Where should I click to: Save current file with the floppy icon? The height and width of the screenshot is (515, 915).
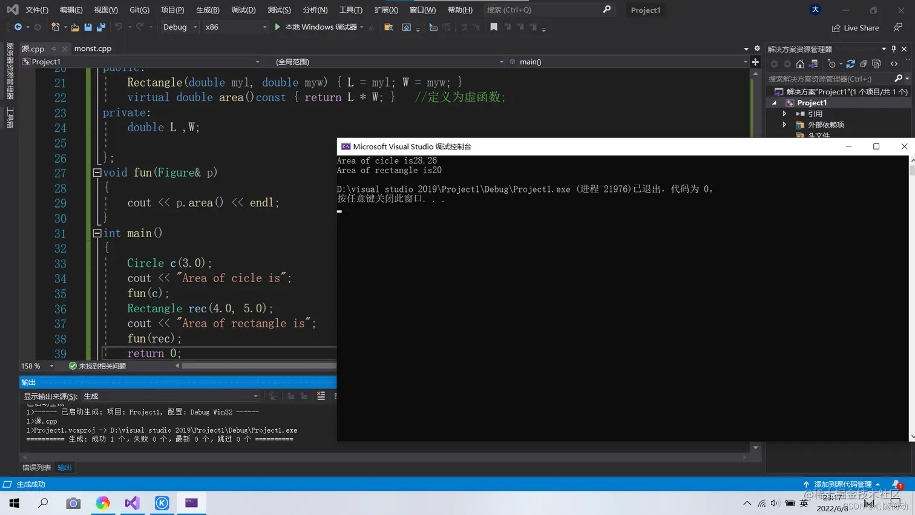(x=88, y=27)
